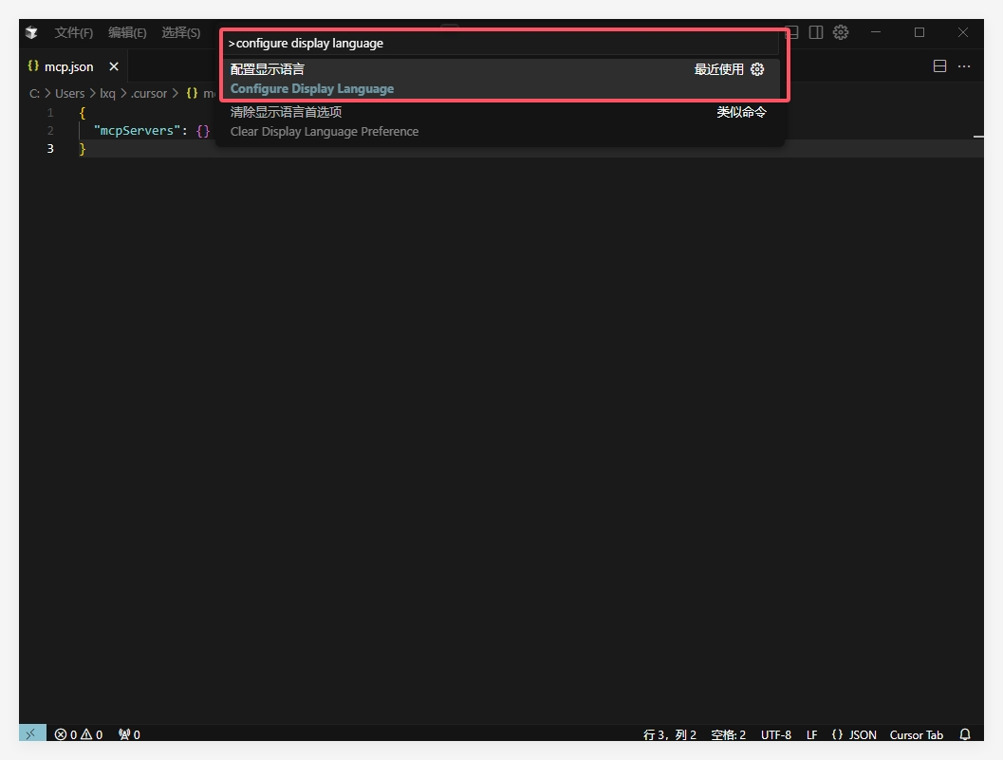Open Cursor settings gear in title bar
The width and height of the screenshot is (1003, 760).
pyautogui.click(x=840, y=32)
